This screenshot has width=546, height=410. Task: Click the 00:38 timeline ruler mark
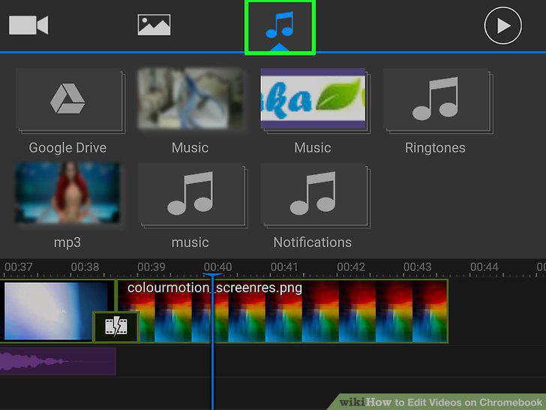click(85, 267)
